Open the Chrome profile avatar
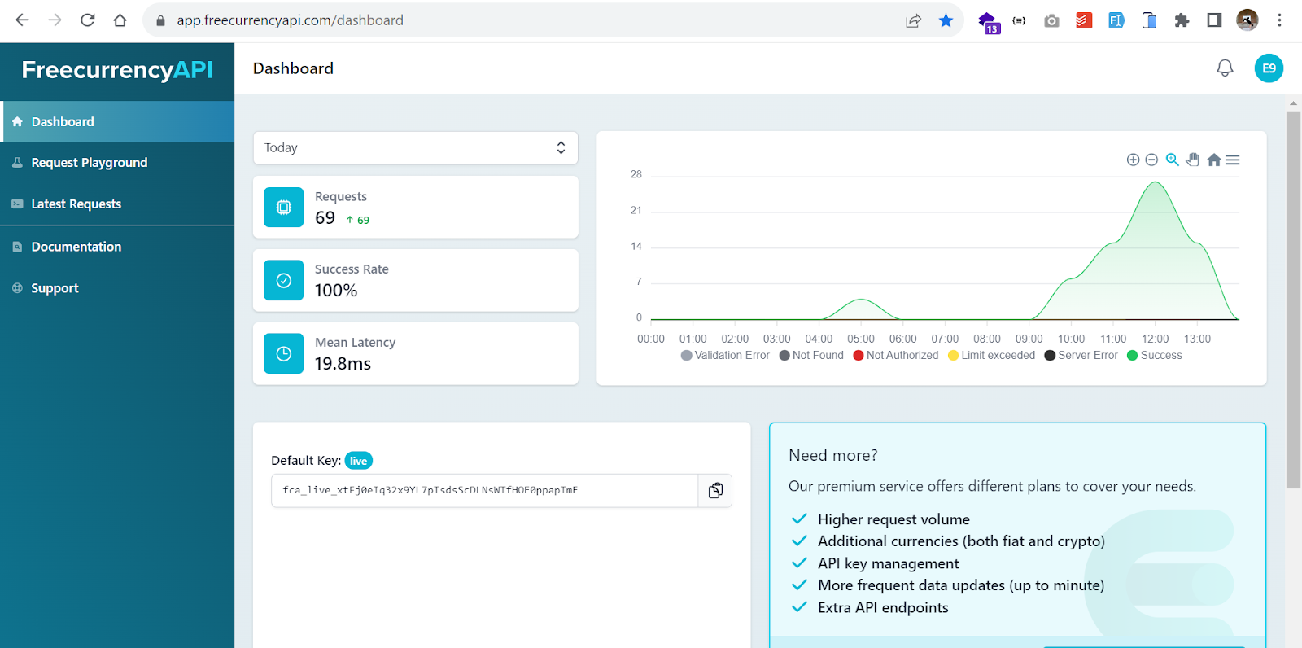 [1247, 20]
